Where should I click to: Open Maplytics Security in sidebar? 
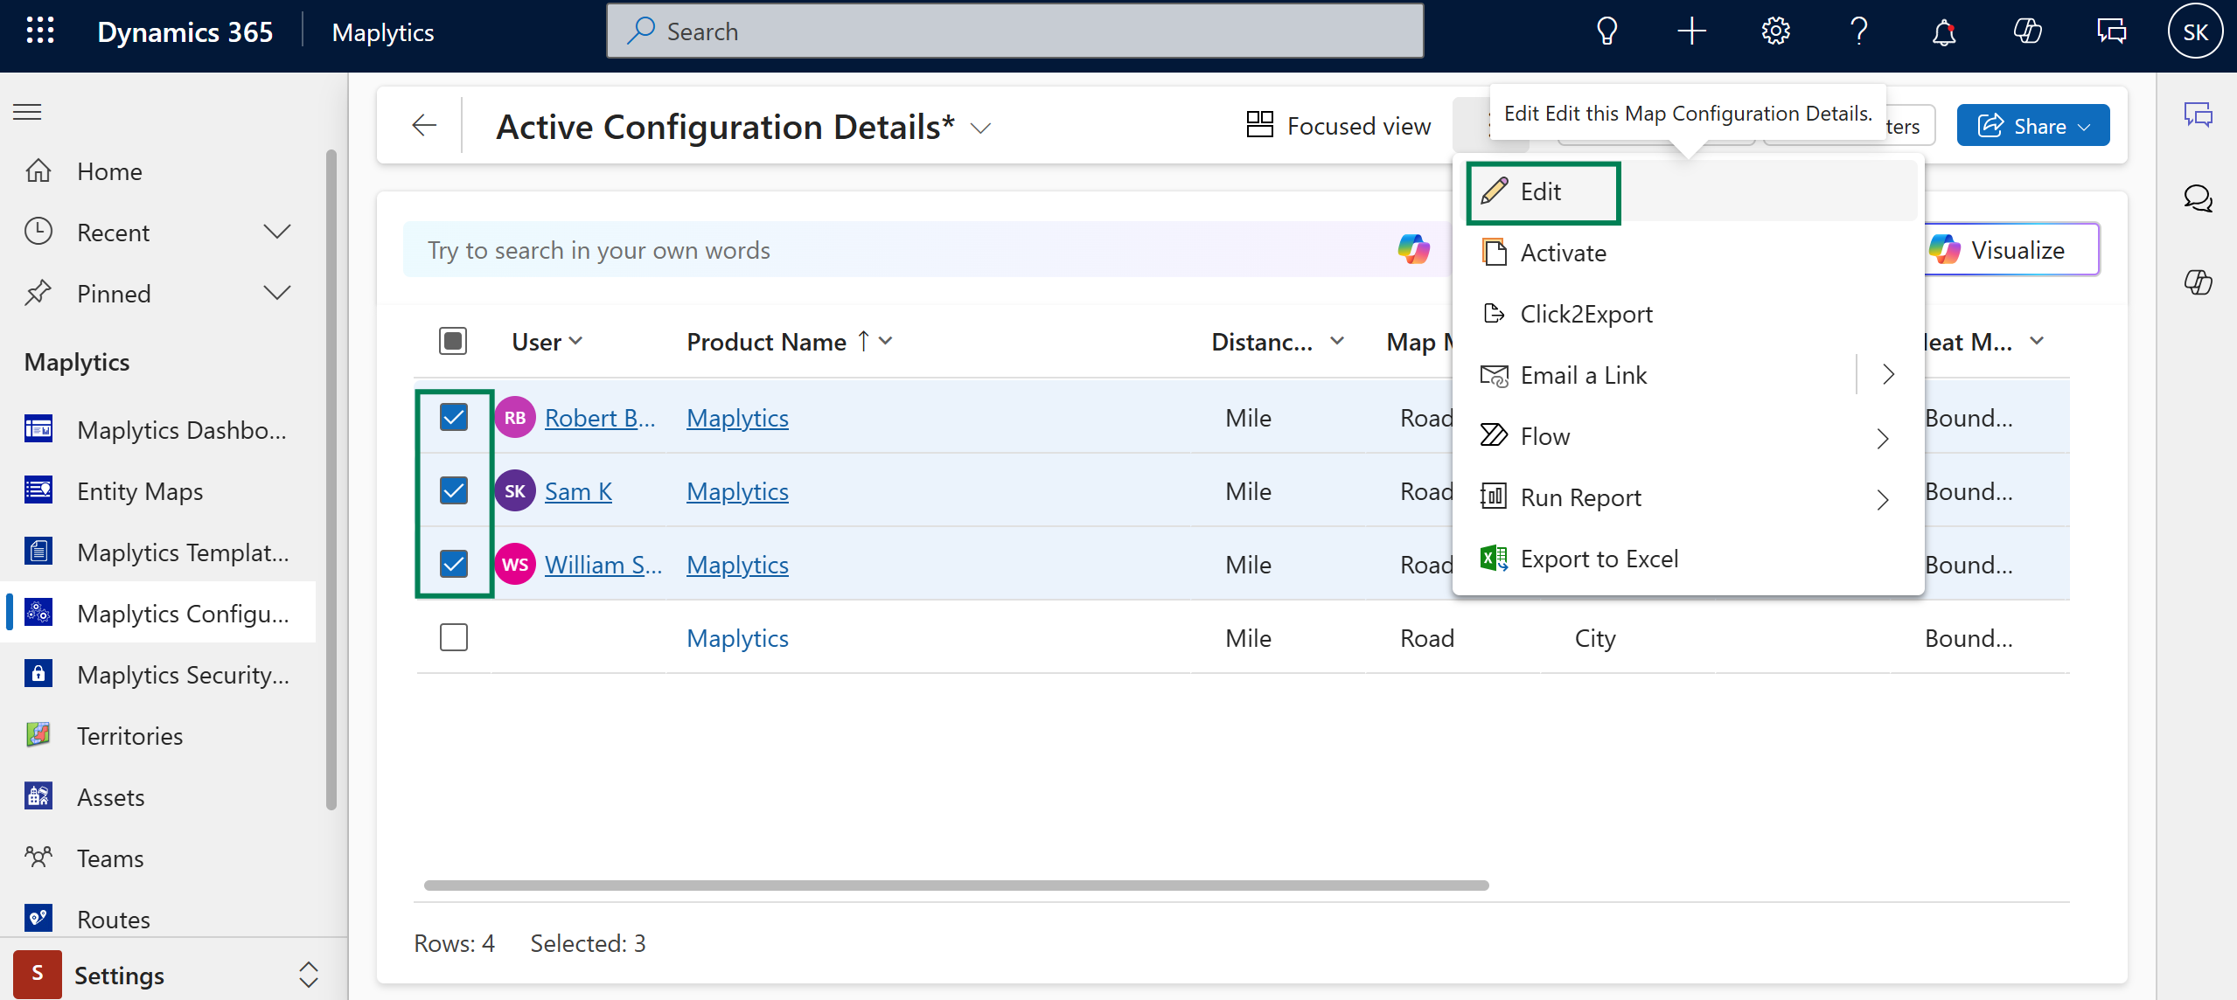(157, 675)
